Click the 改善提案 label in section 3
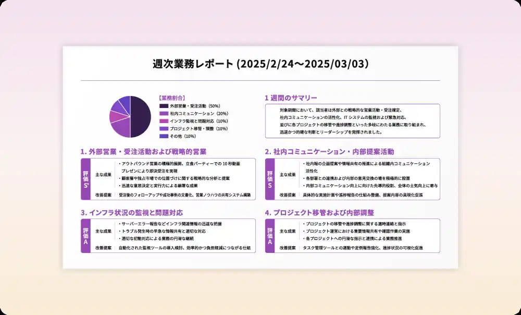 coord(103,248)
